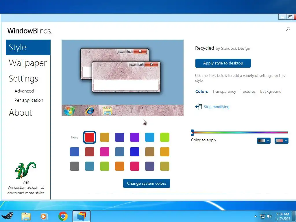Choose the None color option
The width and height of the screenshot is (296, 222).
point(75,137)
